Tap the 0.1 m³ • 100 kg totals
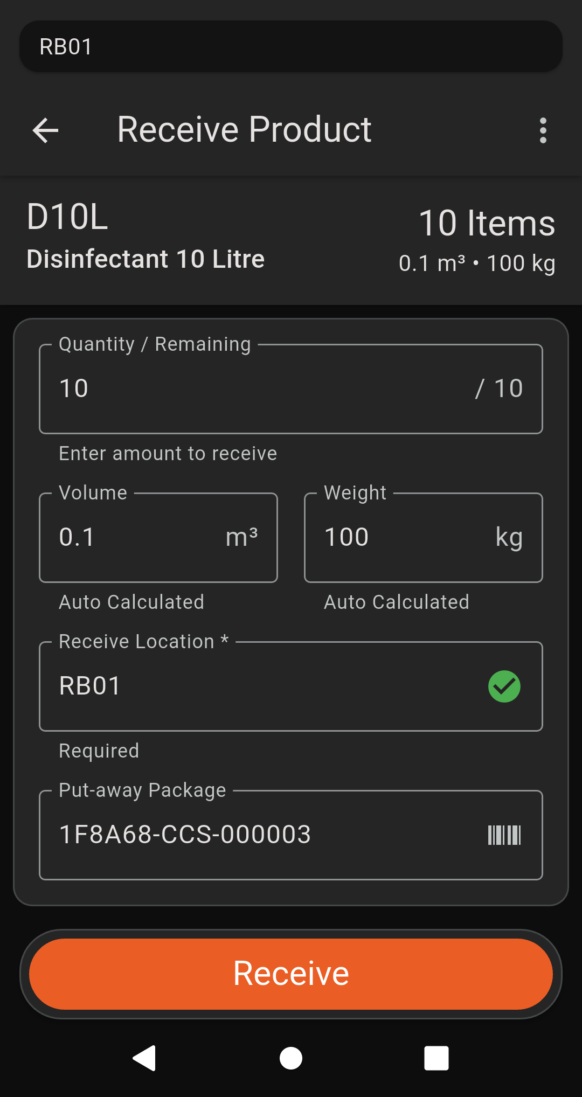582x1097 pixels. [x=476, y=263]
